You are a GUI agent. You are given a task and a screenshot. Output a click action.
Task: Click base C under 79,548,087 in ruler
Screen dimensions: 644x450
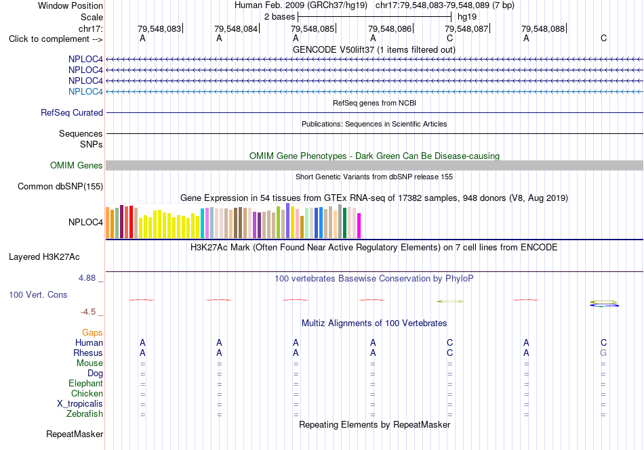[x=449, y=38]
